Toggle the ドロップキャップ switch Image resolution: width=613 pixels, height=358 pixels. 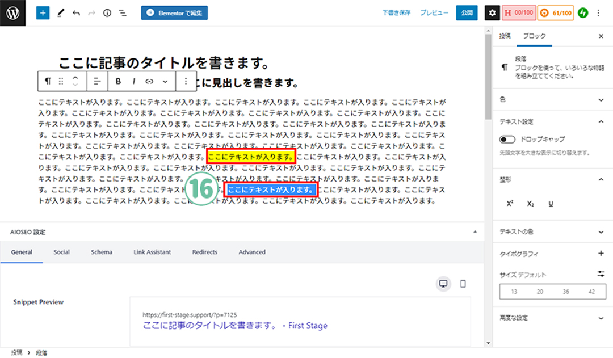pyautogui.click(x=507, y=139)
